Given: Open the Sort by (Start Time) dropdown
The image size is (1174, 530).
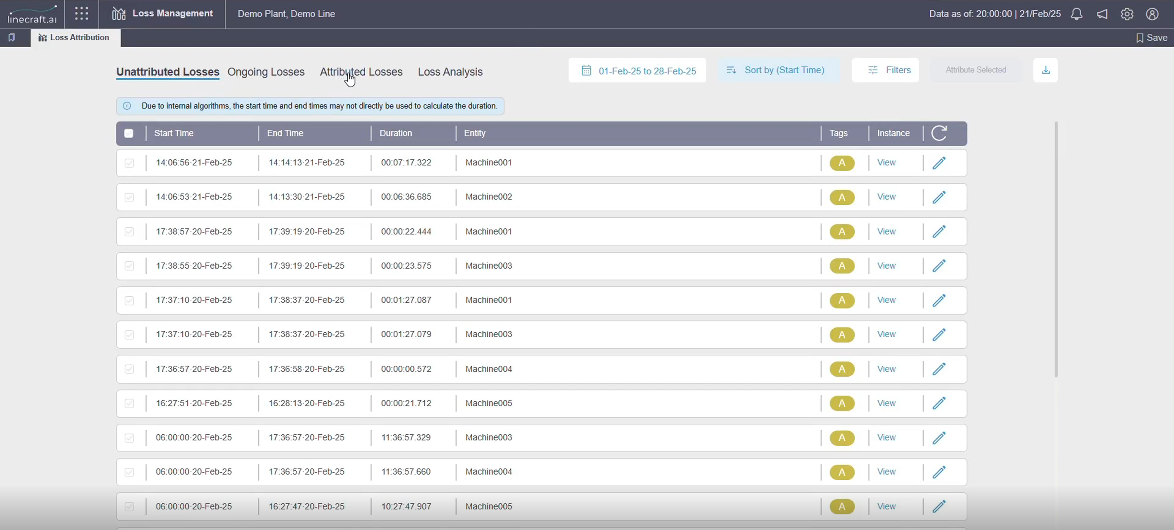Looking at the screenshot, I should click(779, 70).
